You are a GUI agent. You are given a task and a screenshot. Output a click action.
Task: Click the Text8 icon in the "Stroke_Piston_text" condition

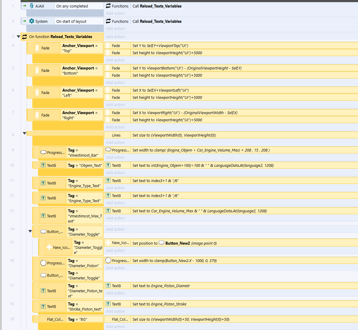point(43,306)
